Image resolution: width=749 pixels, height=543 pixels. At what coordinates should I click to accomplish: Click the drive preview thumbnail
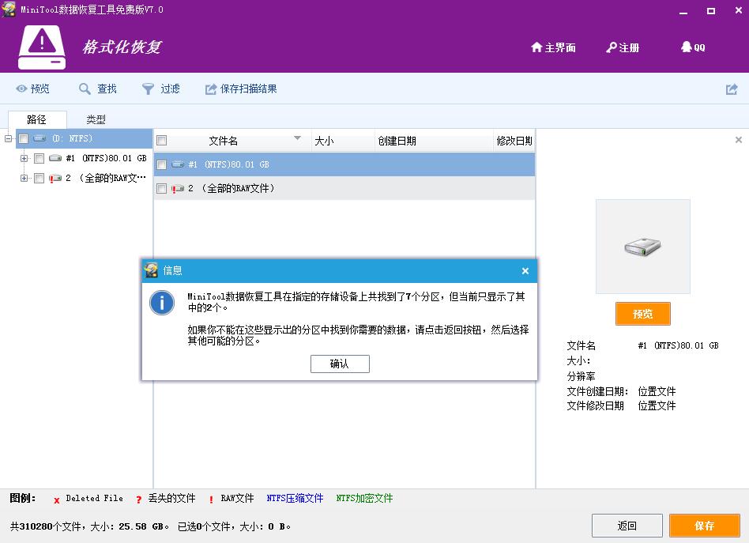[642, 246]
